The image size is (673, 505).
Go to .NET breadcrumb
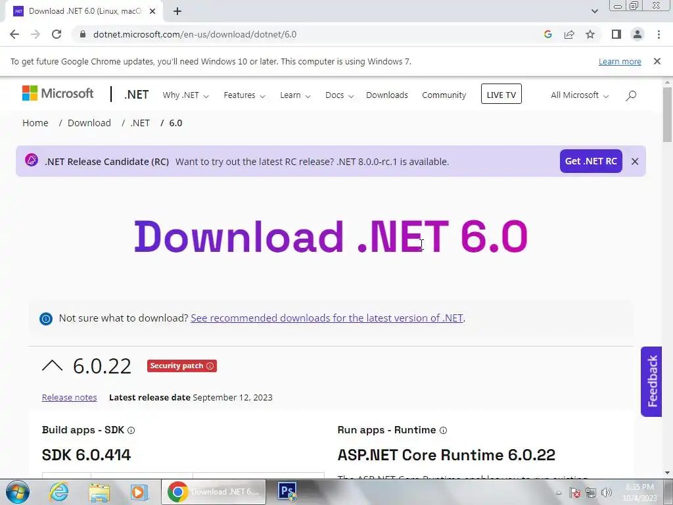140,123
